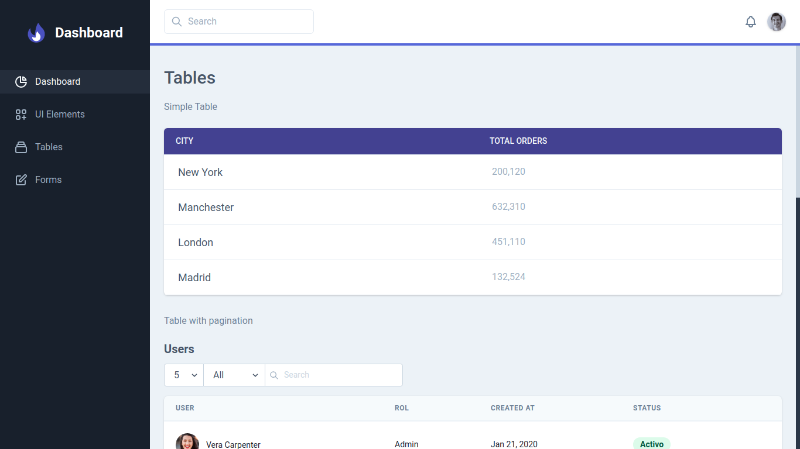This screenshot has height=449, width=800.
Task: Click the Dashboard brand title
Action: coord(89,33)
